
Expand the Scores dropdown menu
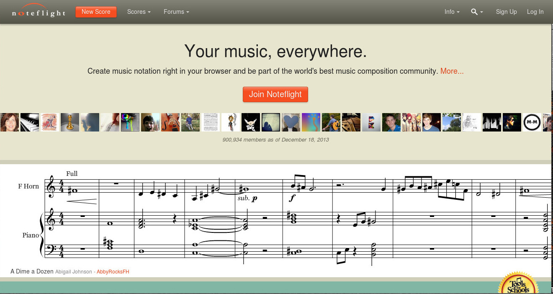click(139, 12)
